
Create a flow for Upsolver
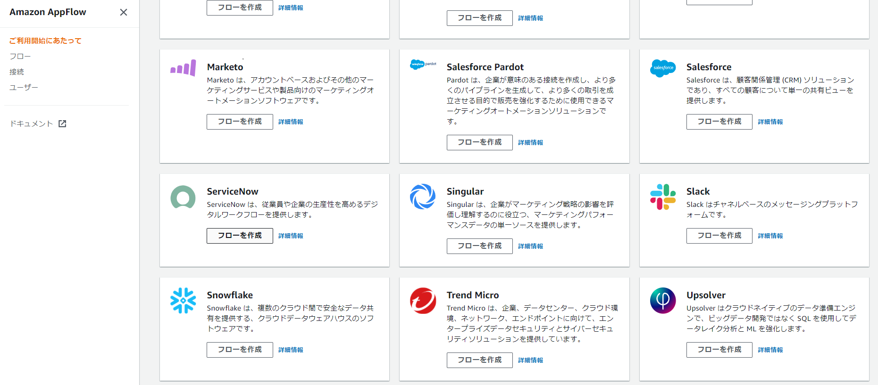pos(719,350)
